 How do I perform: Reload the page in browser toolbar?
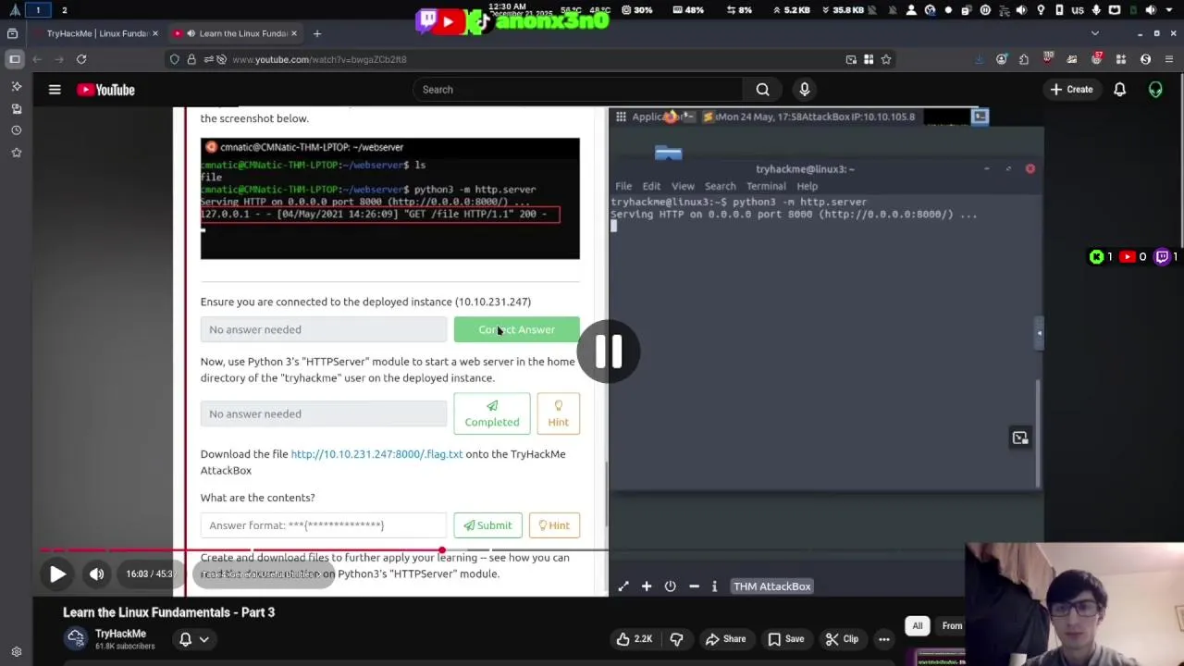(81, 59)
